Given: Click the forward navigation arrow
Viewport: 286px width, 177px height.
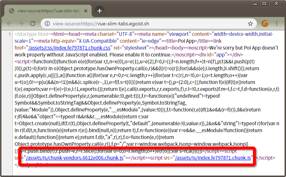Looking at the screenshot, I should 21,24.
